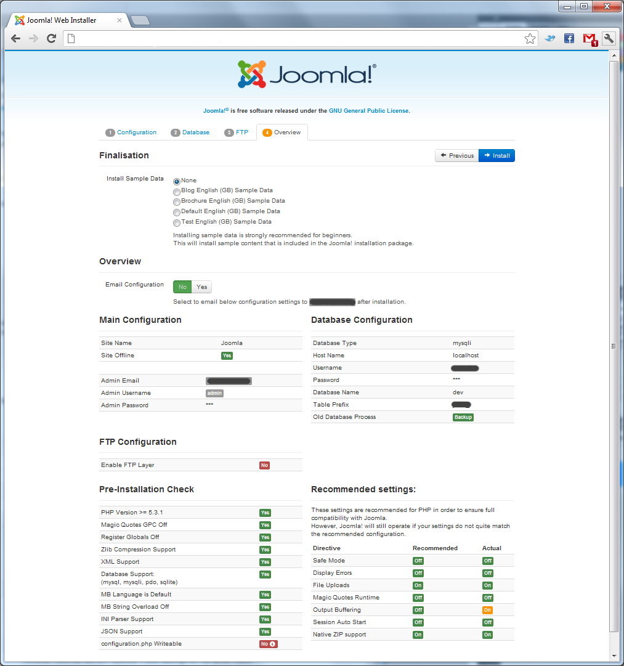Open the GNU General Public License link
This screenshot has width=624, height=666.
point(369,110)
